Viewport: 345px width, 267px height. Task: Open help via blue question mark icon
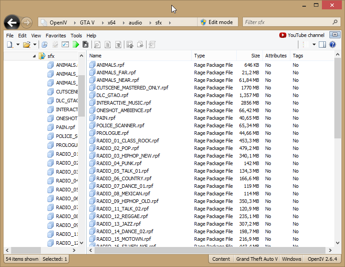pyautogui.click(x=332, y=44)
